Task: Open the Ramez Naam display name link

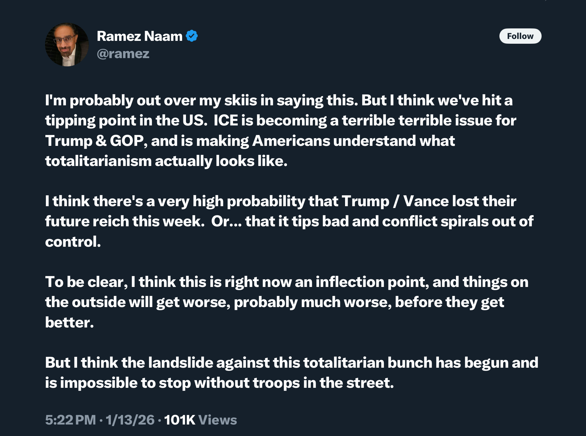Action: (140, 36)
